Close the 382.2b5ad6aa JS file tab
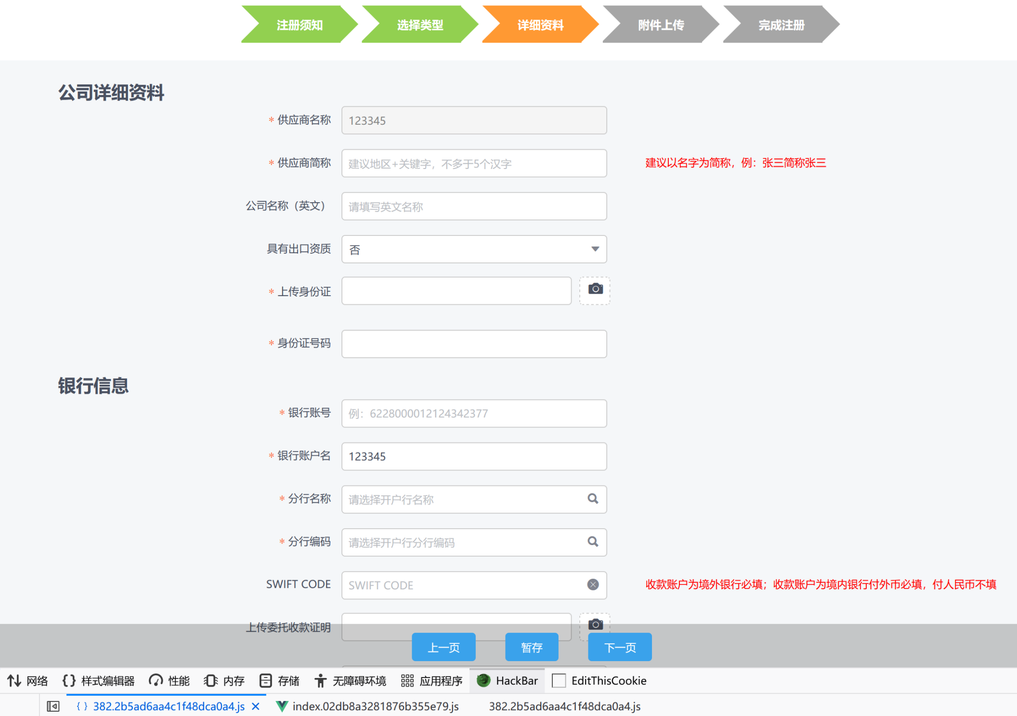 tap(255, 706)
